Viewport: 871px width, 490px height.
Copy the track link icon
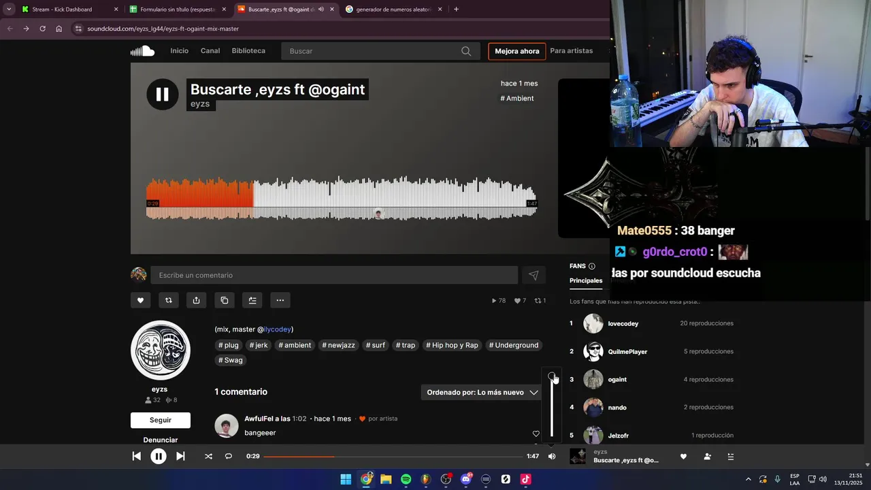tap(224, 300)
